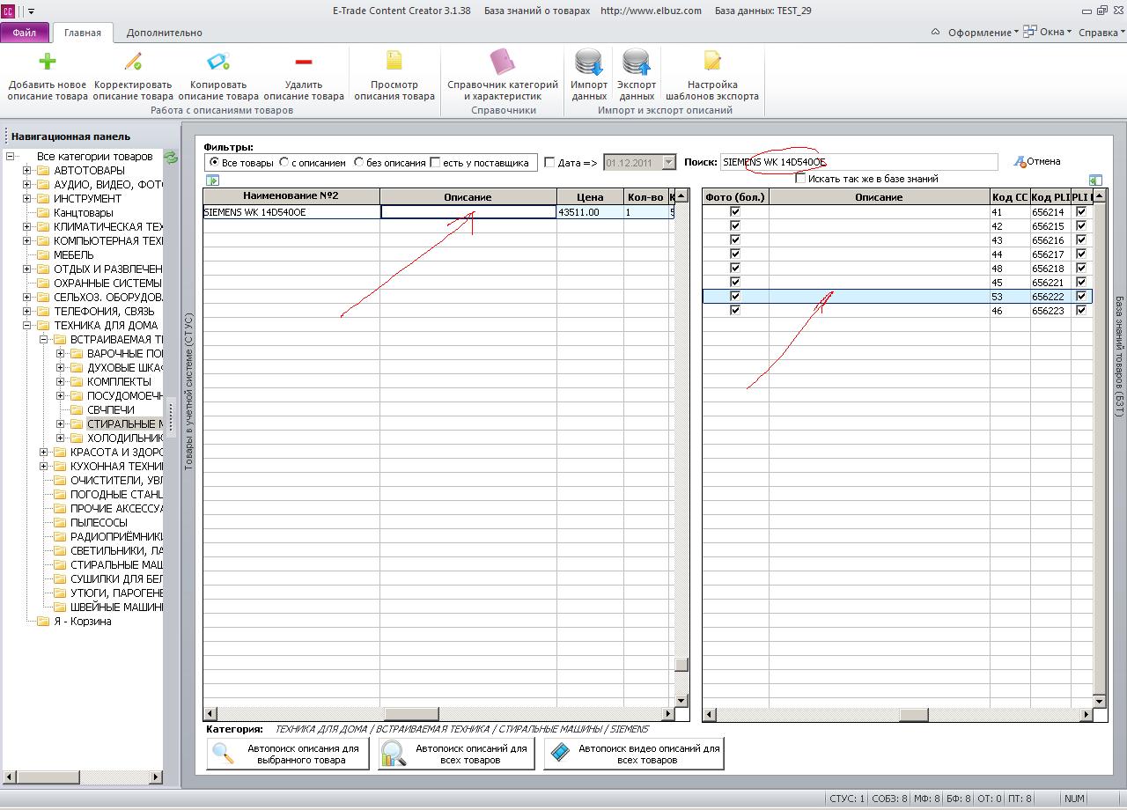
Task: Collapse the ТЕХНИКА ДЛЯ ДОМА node
Action: (27, 326)
